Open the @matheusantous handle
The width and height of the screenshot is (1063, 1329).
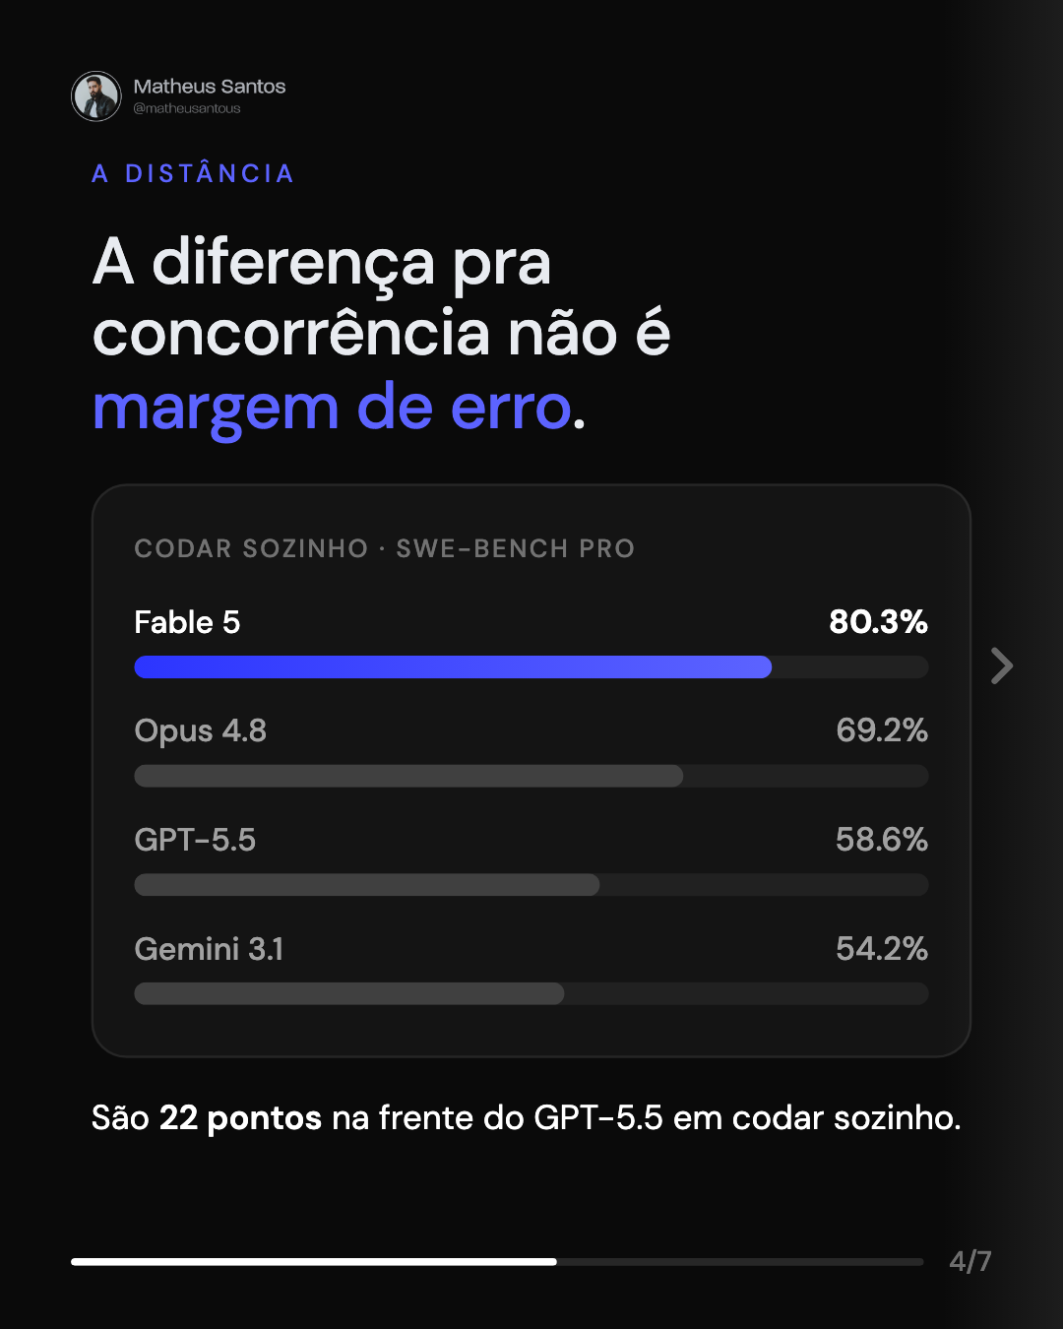tap(187, 108)
